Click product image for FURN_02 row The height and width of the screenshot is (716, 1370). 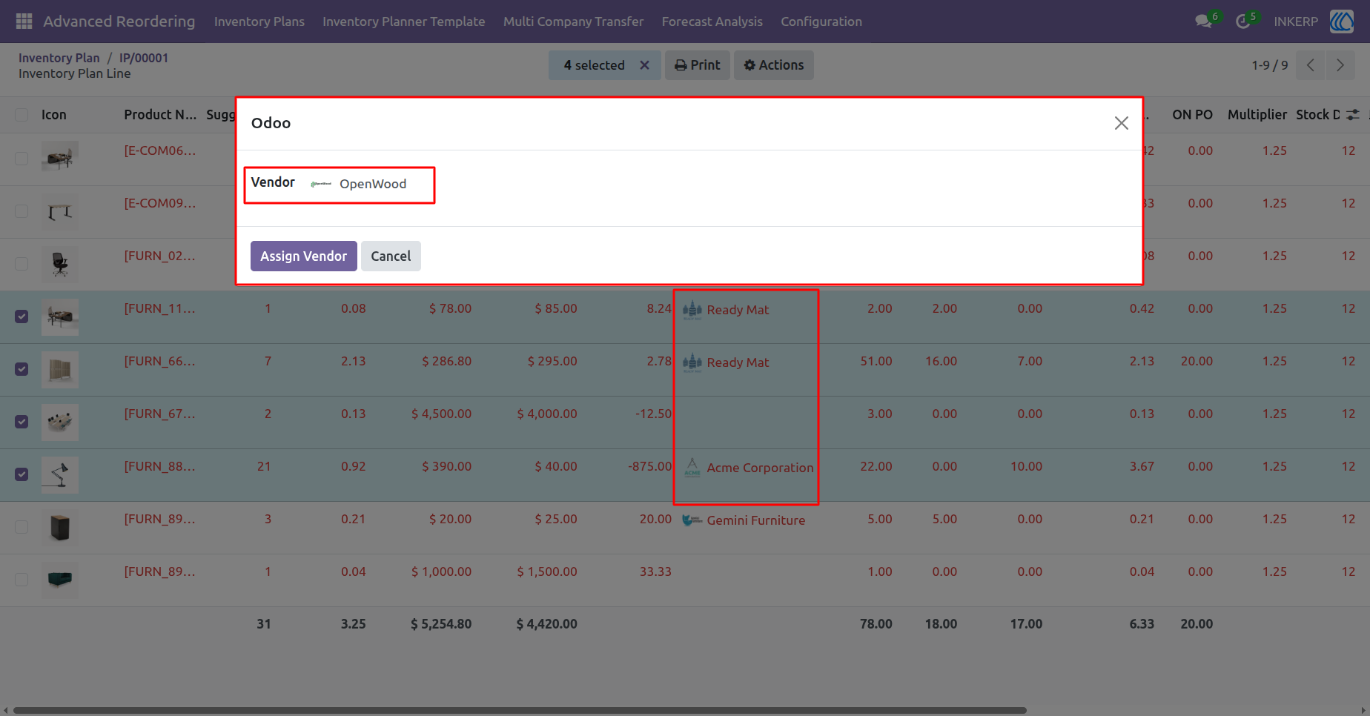tap(60, 265)
